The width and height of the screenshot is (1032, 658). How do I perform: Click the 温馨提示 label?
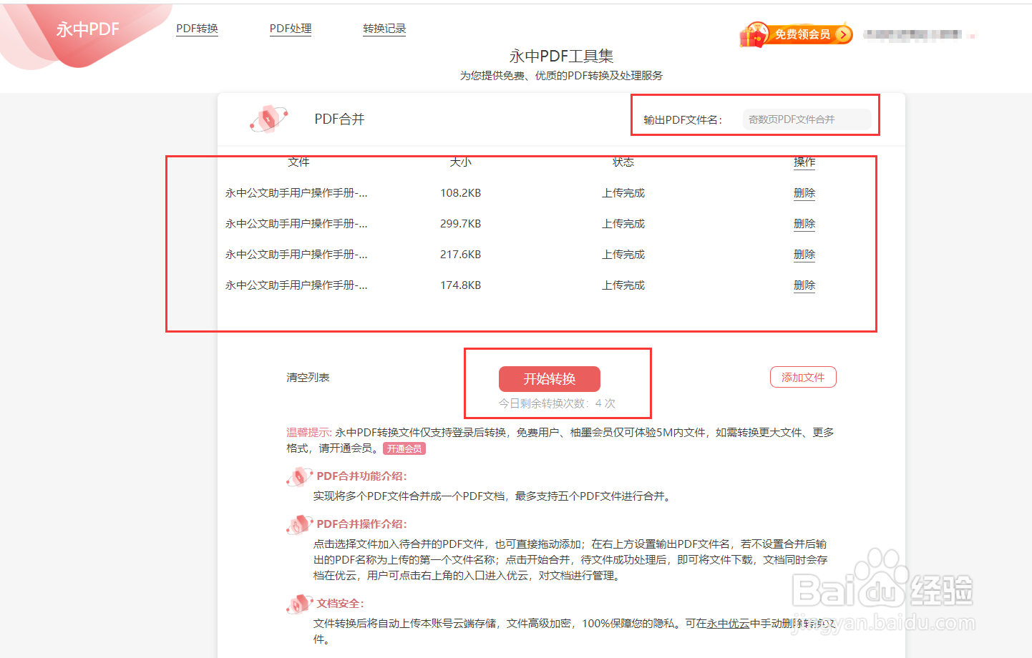pyautogui.click(x=308, y=433)
